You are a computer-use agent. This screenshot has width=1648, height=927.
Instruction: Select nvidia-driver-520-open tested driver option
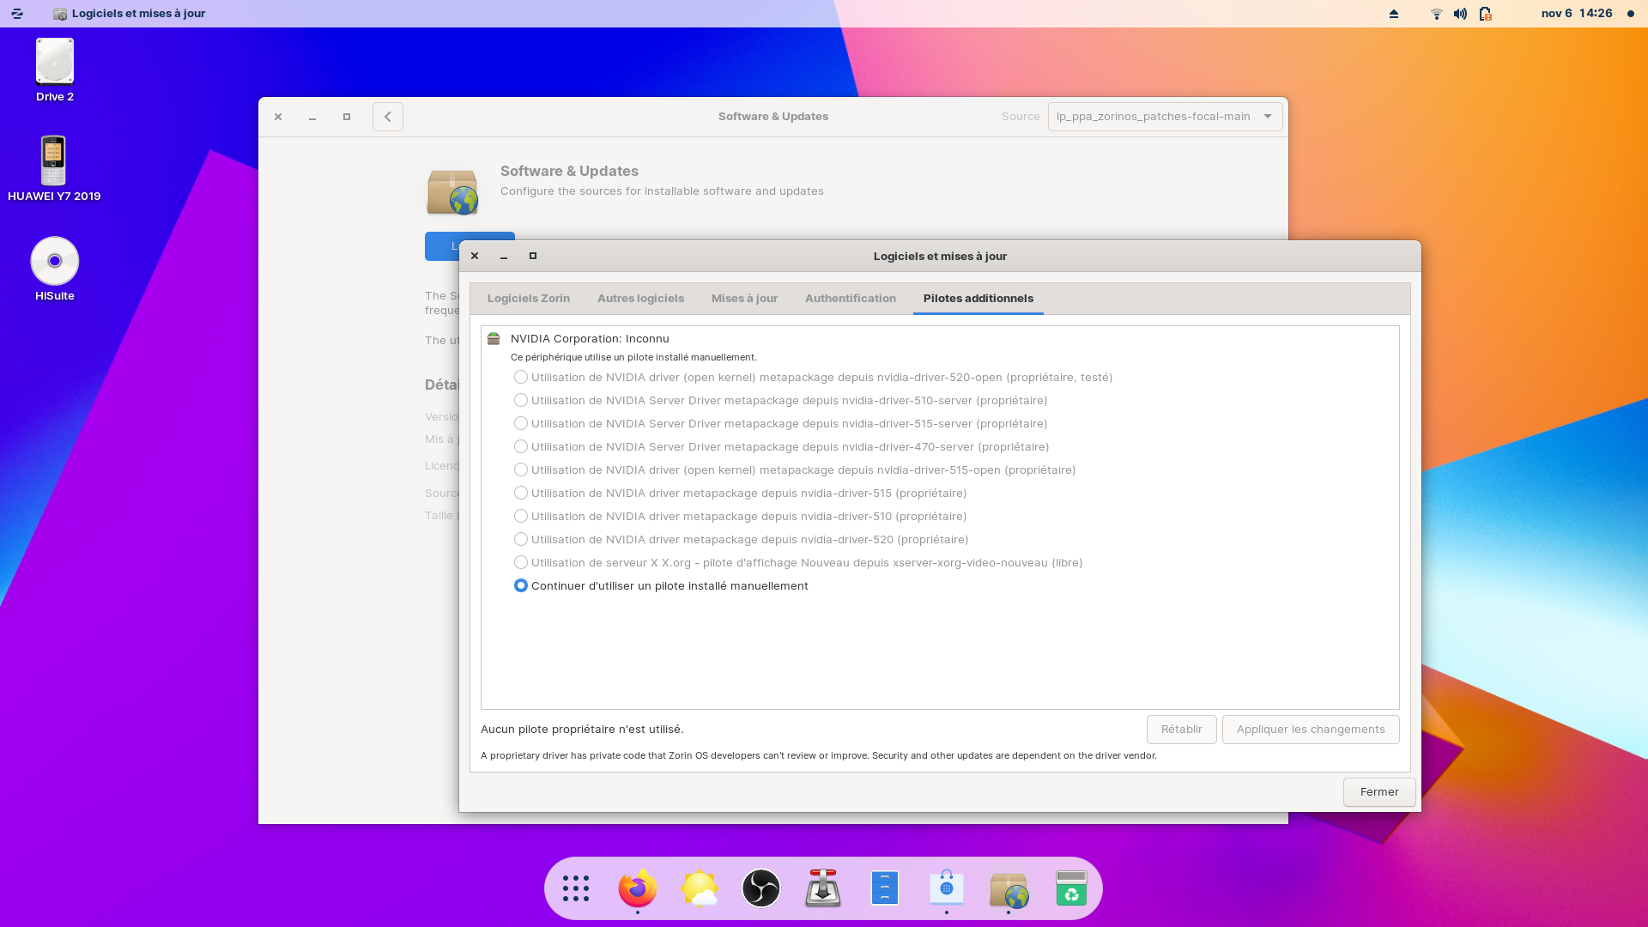tap(521, 377)
